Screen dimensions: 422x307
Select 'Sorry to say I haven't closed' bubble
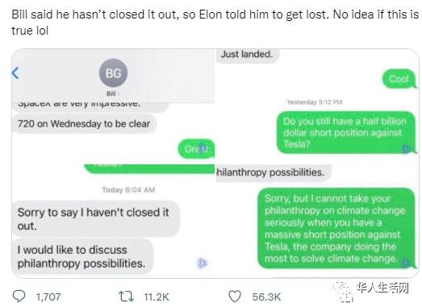[95, 219]
